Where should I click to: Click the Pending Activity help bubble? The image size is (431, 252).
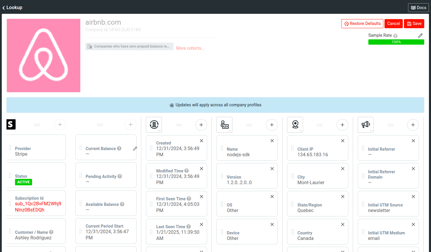pyautogui.click(x=119, y=176)
